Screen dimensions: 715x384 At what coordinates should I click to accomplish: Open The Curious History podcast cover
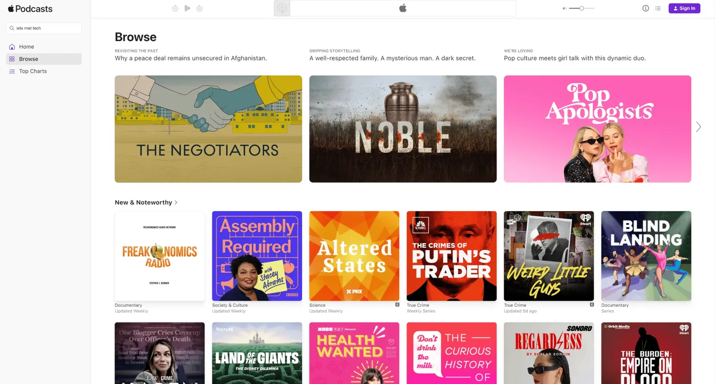click(451, 353)
